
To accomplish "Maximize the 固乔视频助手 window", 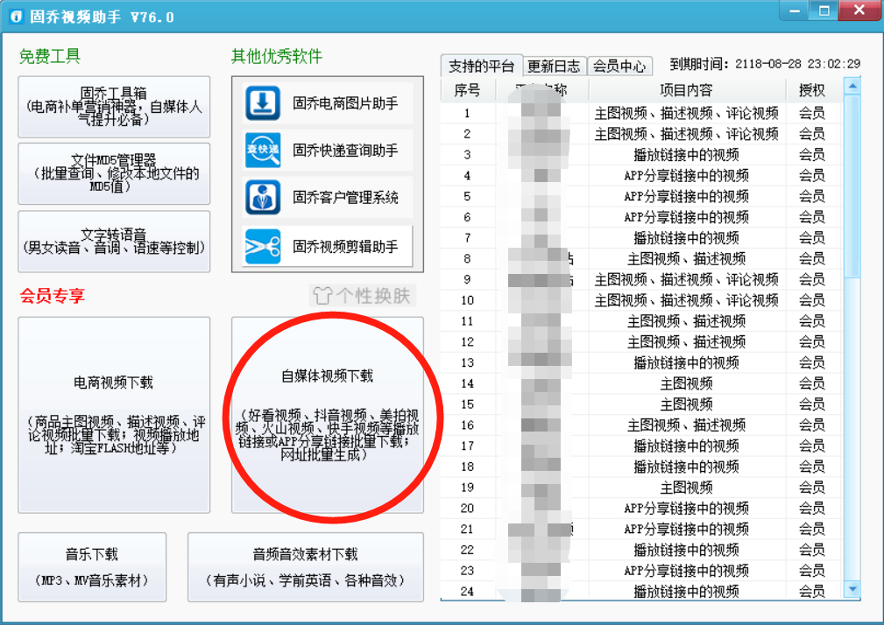I will pos(824,11).
